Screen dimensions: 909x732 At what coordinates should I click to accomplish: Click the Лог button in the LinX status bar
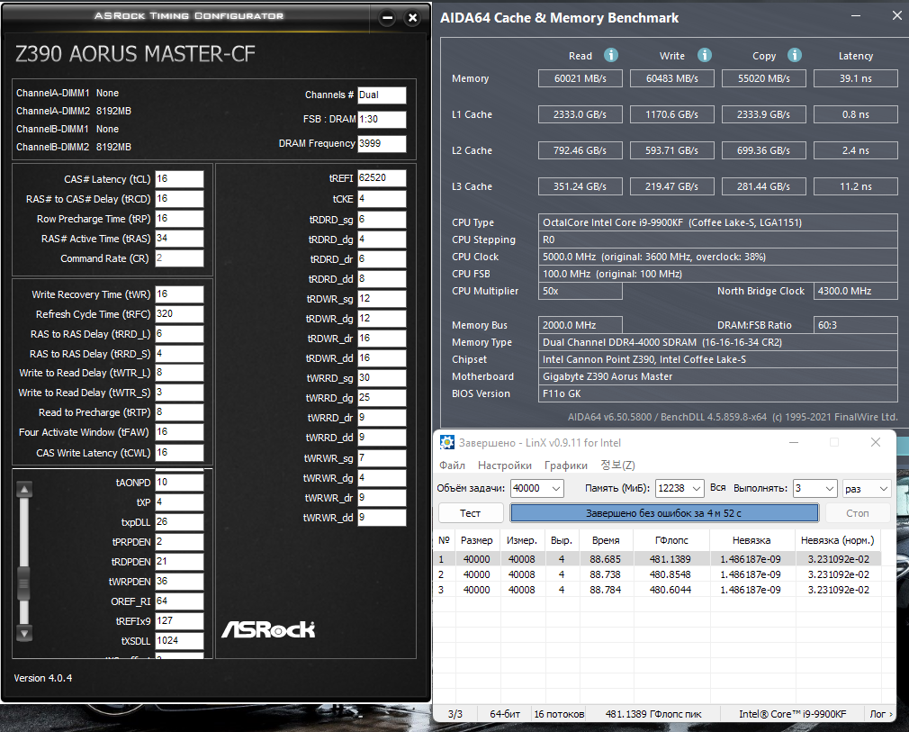coord(881,714)
